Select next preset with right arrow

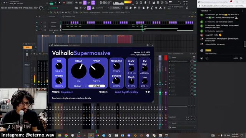pyautogui.click(x=149, y=92)
